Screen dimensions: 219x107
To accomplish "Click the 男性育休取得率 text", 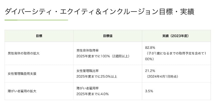I will pyautogui.click(x=87, y=51).
